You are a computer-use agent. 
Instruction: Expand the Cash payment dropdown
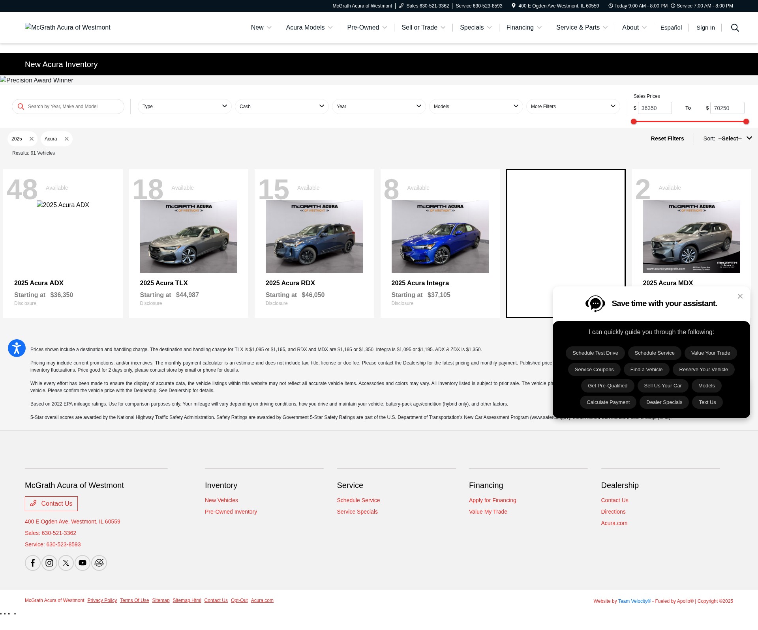pyautogui.click(x=282, y=107)
